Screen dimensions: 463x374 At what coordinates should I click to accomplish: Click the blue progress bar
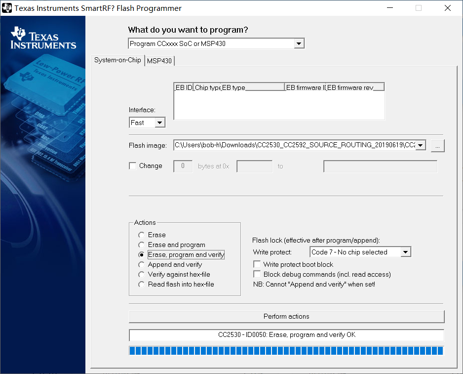[x=286, y=351]
